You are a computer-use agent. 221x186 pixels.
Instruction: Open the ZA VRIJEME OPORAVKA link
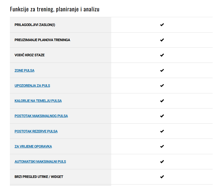33,146
